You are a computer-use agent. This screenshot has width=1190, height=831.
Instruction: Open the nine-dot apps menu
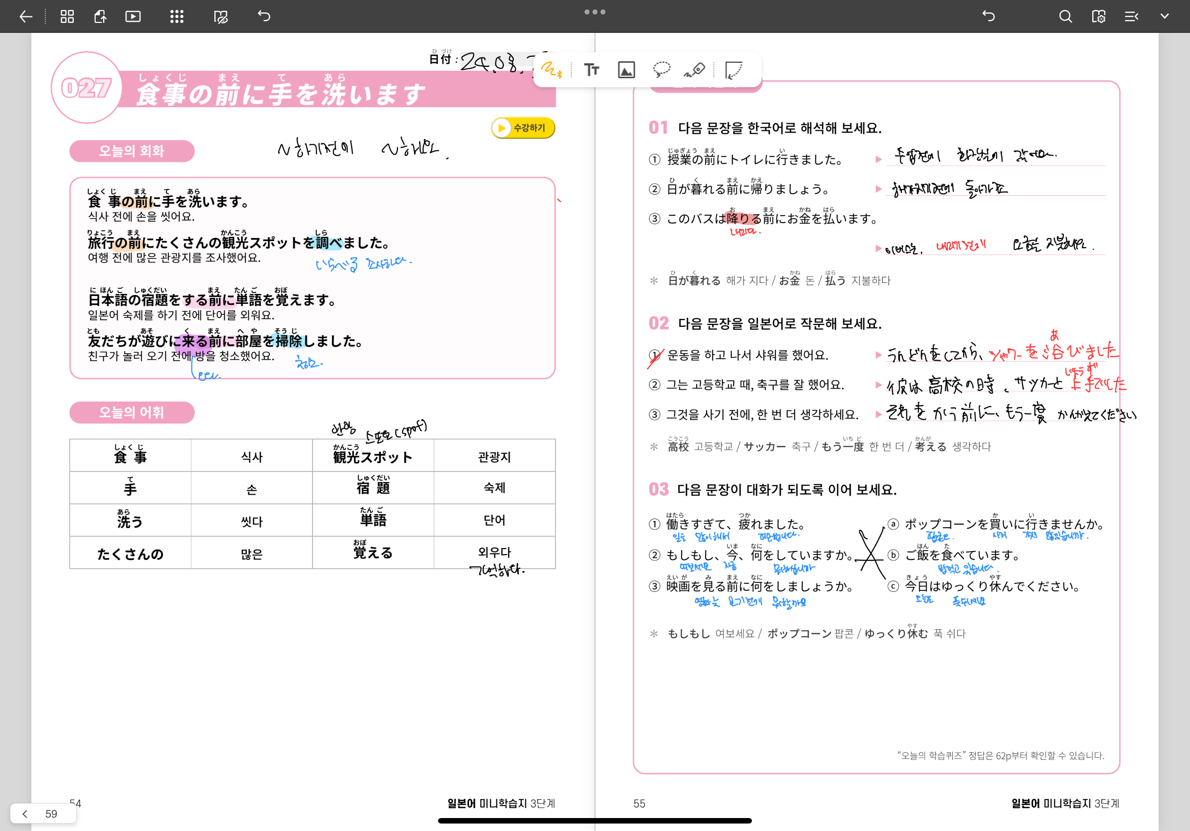[x=177, y=16]
